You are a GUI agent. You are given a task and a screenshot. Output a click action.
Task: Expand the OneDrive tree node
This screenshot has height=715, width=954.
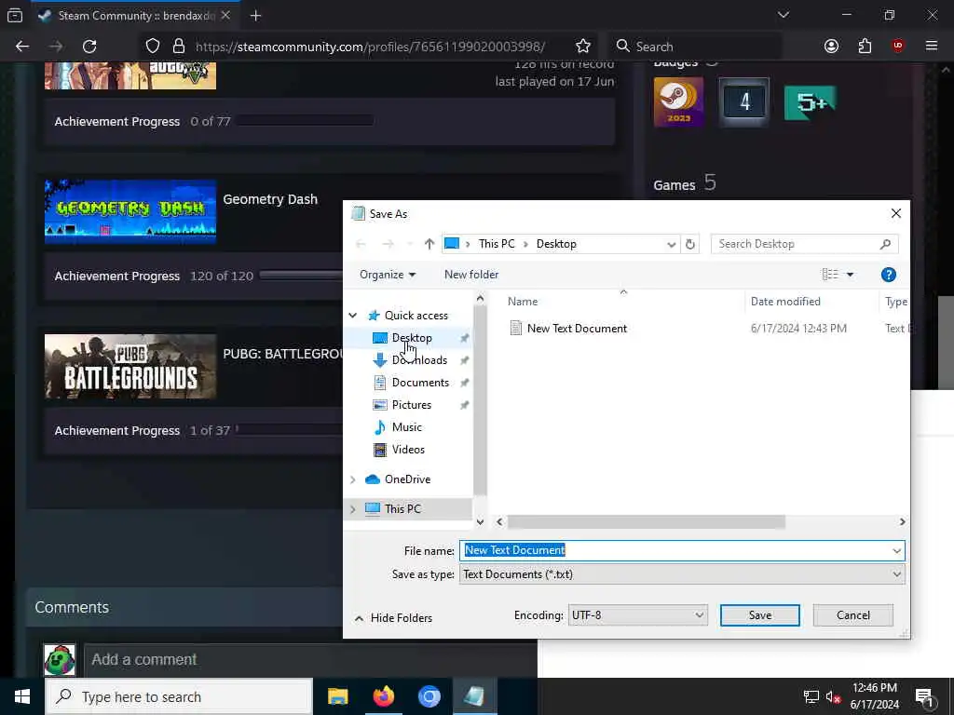coord(353,479)
